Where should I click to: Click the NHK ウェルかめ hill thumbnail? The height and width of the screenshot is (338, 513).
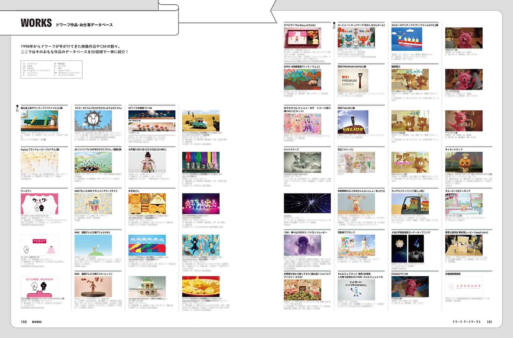(93, 245)
